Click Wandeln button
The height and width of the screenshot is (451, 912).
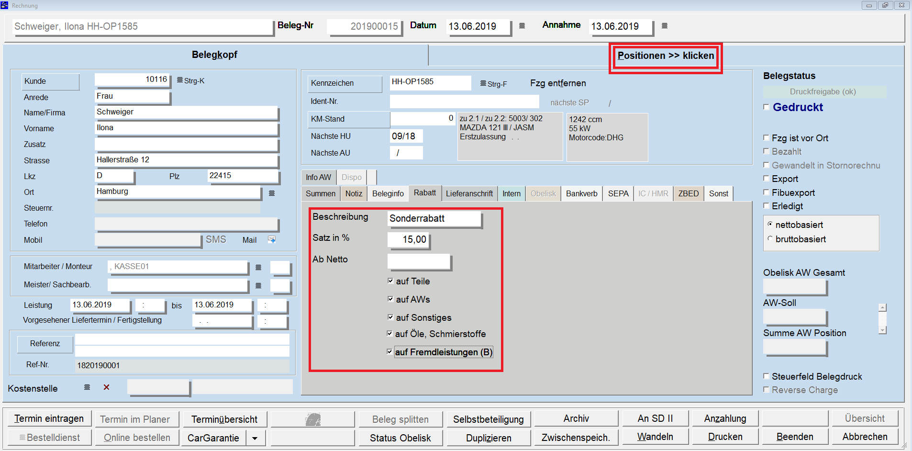655,437
